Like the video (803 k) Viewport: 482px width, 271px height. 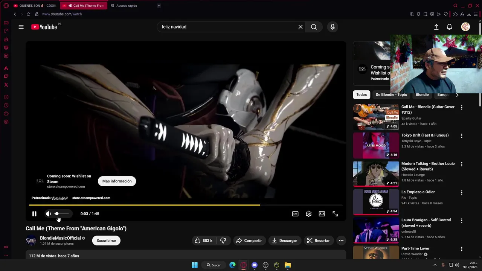point(203,241)
